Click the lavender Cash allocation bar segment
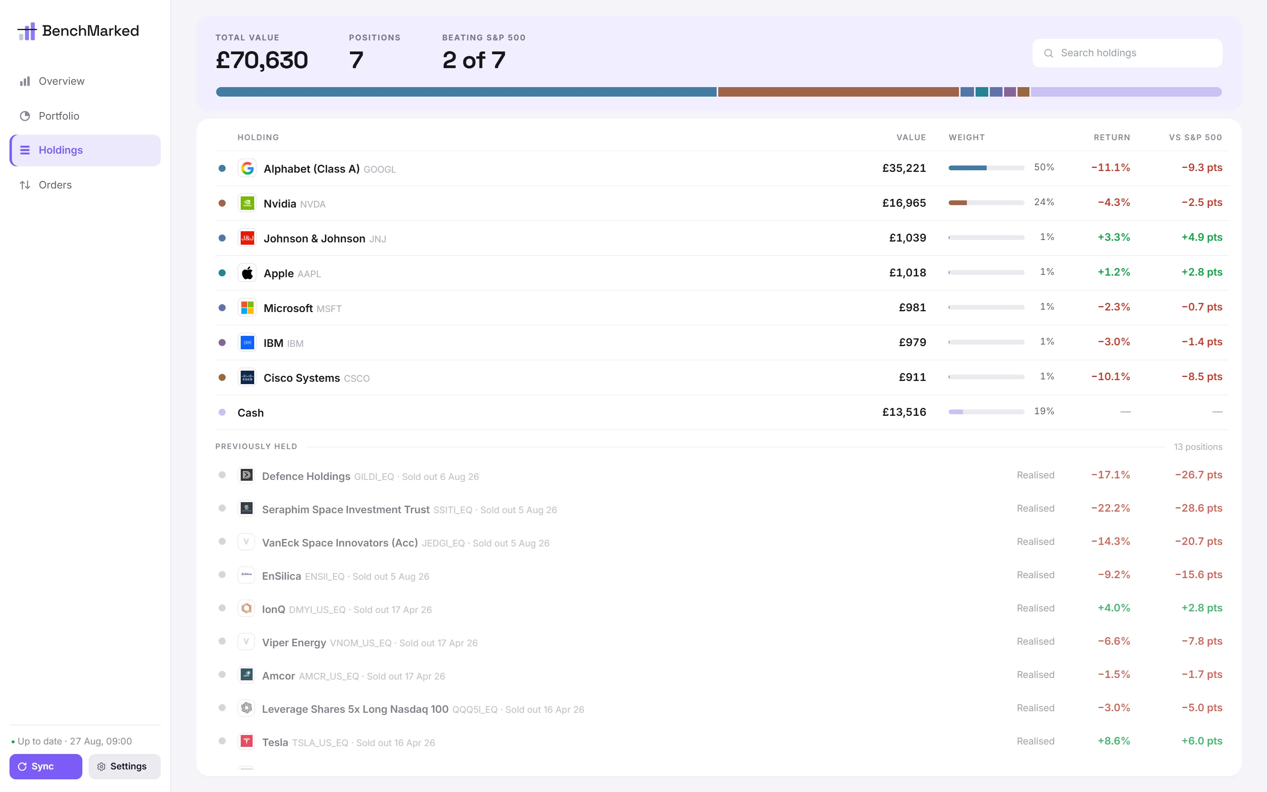 pyautogui.click(x=1126, y=92)
